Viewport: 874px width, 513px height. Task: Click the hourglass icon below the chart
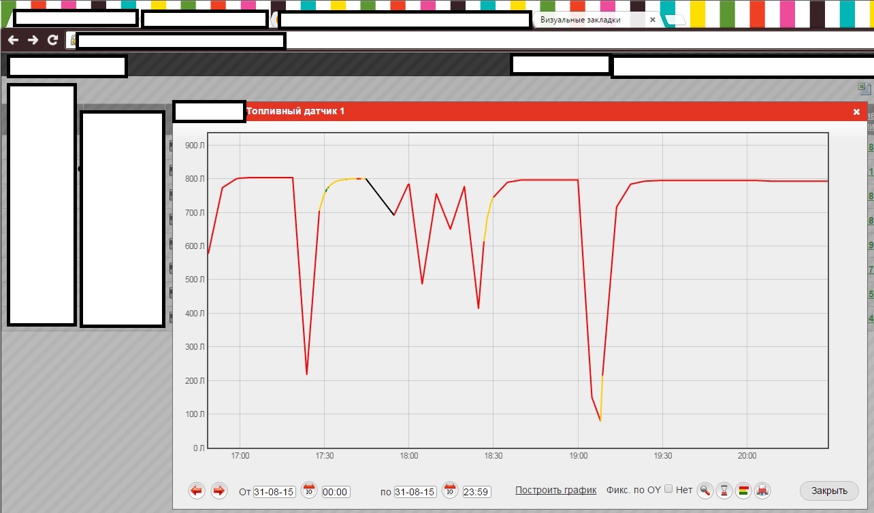[x=725, y=490]
